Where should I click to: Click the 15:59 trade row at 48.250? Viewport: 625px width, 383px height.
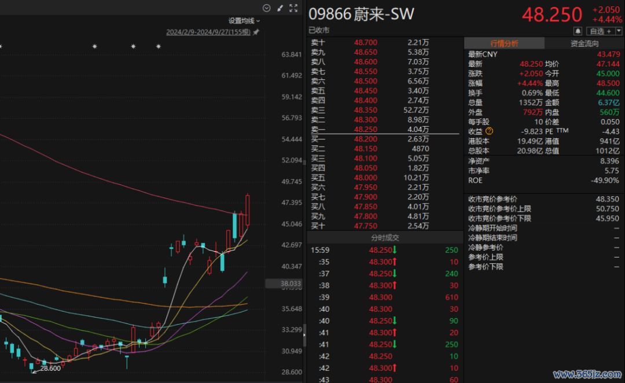point(385,250)
